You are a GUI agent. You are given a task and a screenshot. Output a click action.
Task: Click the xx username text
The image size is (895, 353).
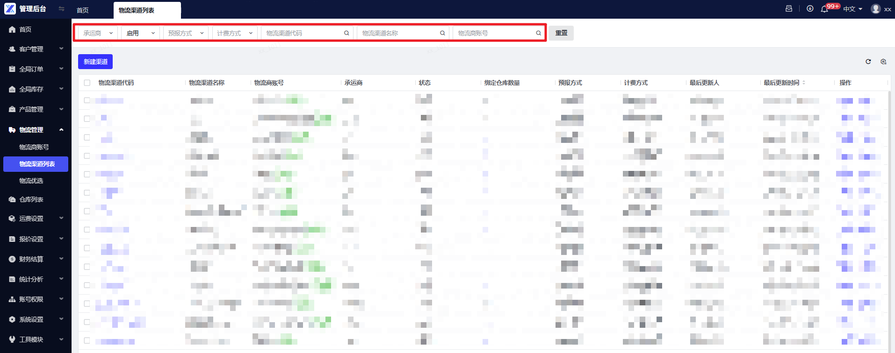coord(888,9)
